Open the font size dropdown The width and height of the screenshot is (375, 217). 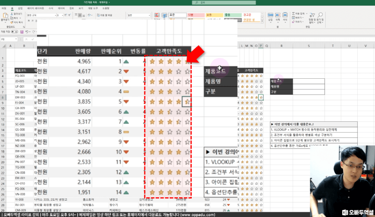point(62,15)
